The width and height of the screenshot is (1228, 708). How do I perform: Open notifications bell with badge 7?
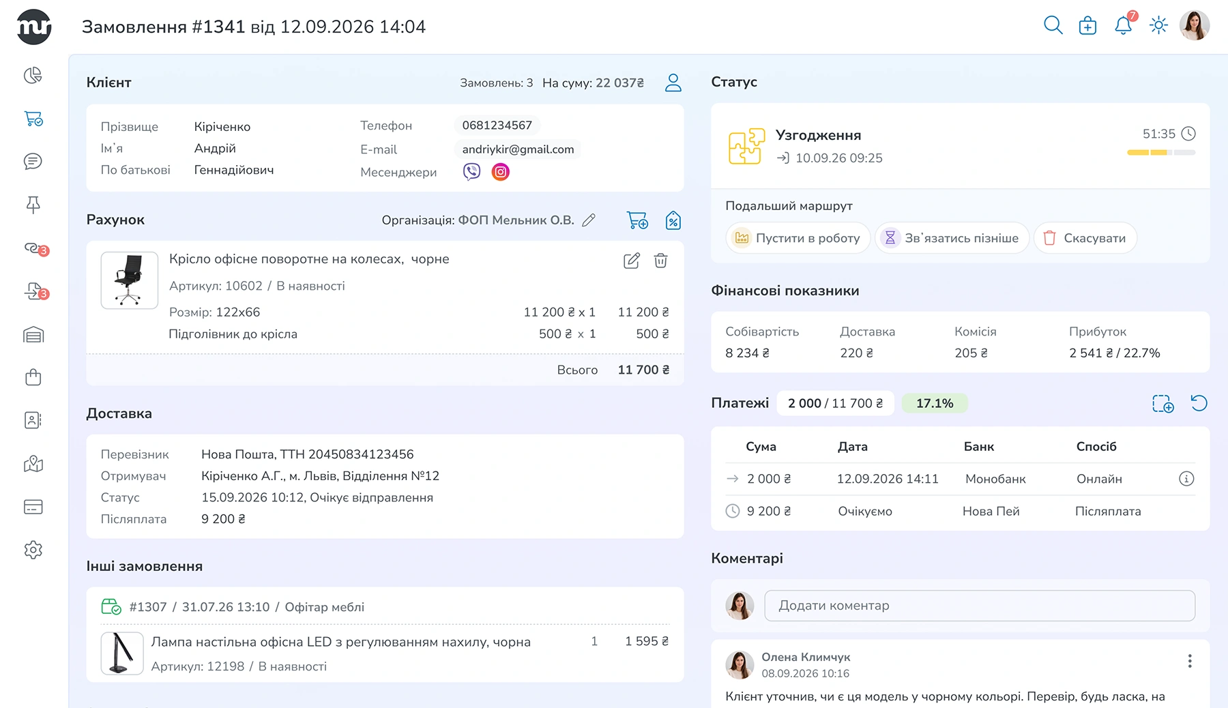[x=1123, y=25]
